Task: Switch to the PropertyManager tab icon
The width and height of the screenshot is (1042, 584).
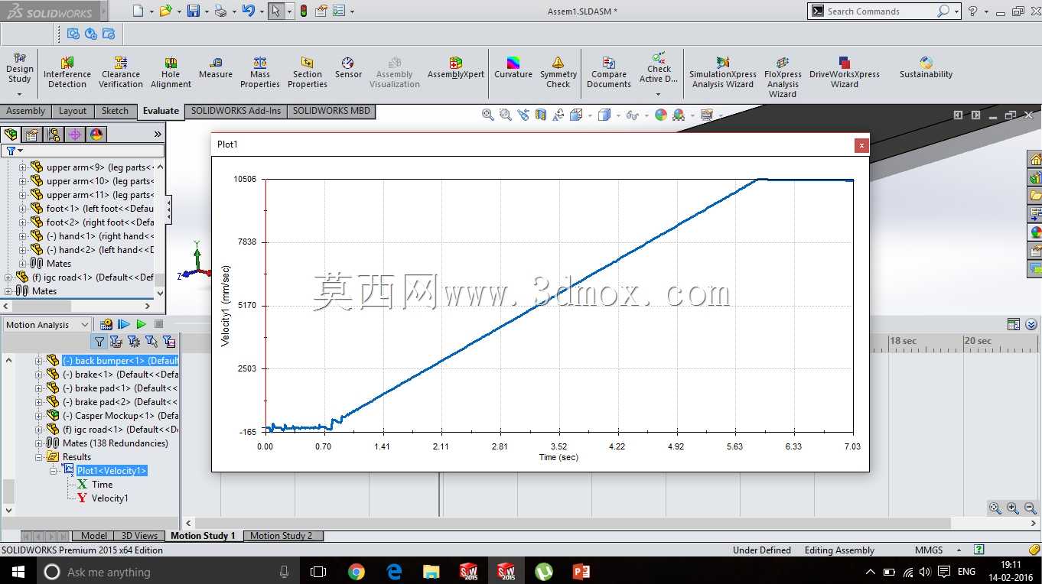Action: point(32,135)
